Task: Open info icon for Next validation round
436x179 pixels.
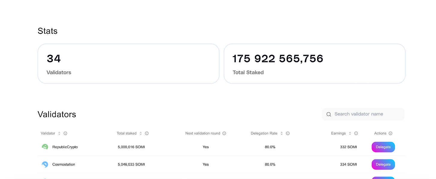Action: 224,133
